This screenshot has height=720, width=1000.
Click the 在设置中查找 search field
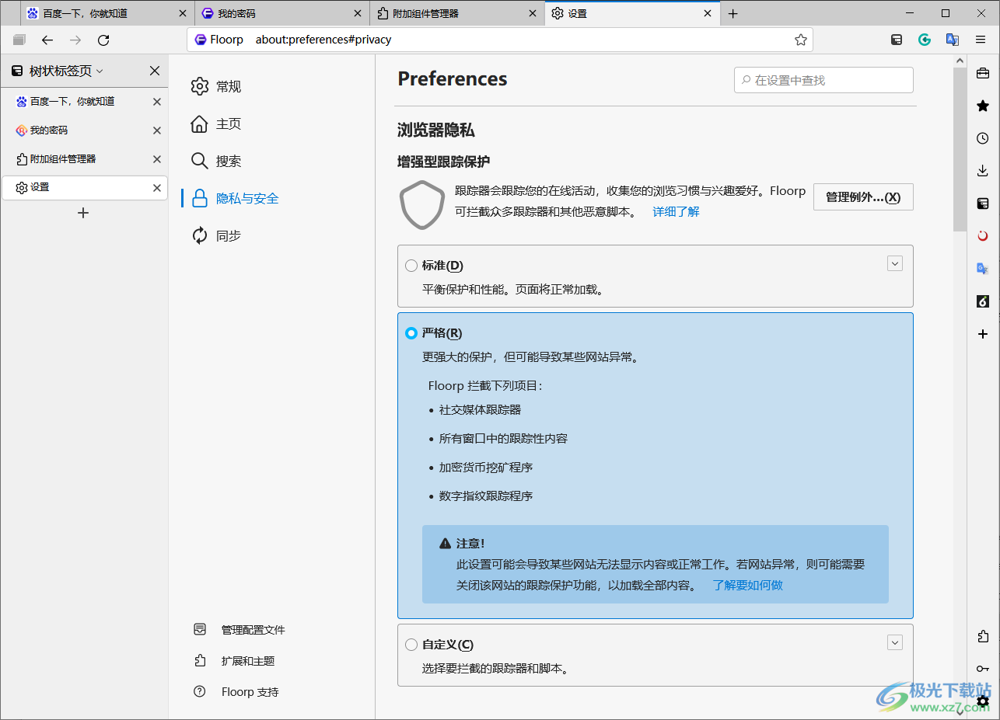tap(823, 79)
